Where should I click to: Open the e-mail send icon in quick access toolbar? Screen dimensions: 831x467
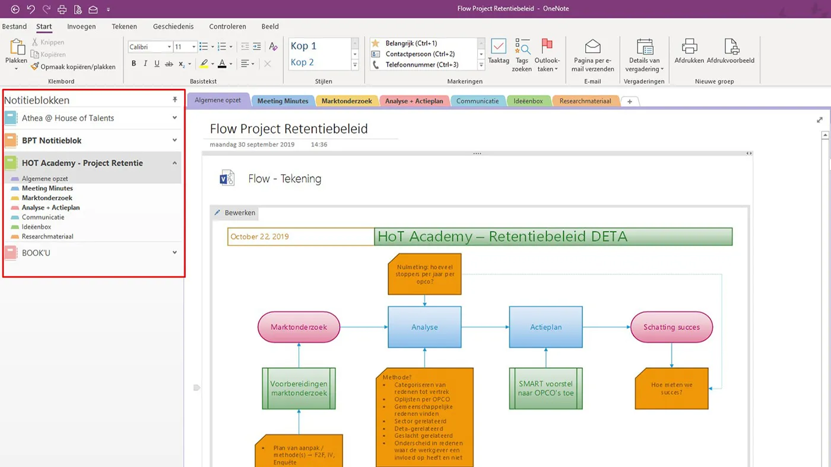point(92,9)
